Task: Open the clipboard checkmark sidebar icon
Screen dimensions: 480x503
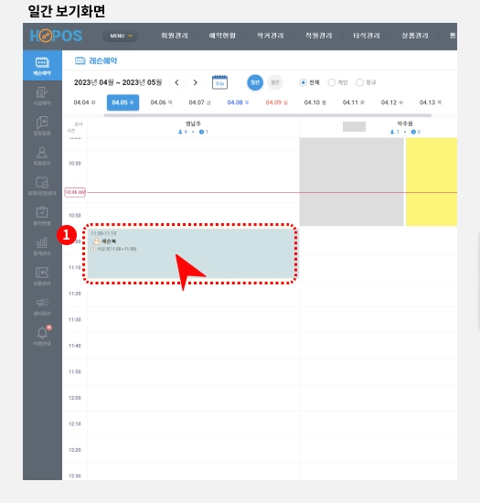Action: [x=42, y=216]
